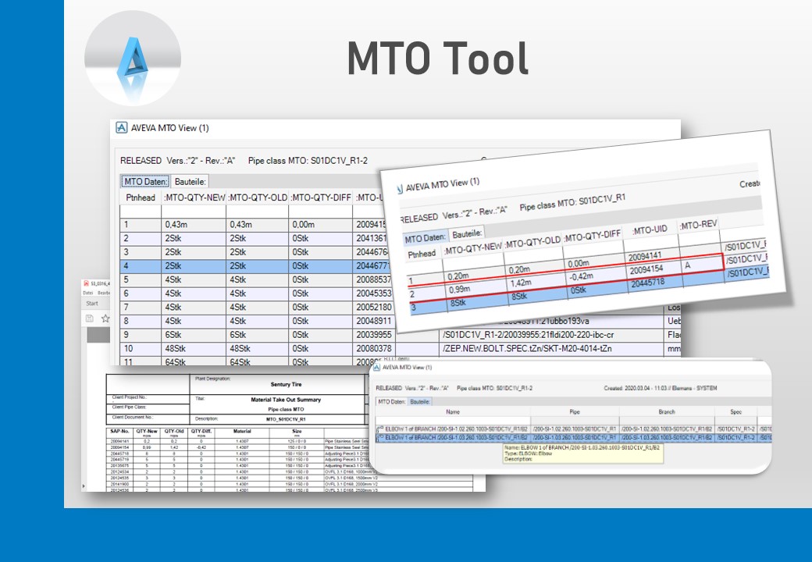Image resolution: width=812 pixels, height=562 pixels.
Task: Click the Start tab in the PDF viewer
Action: [x=92, y=304]
